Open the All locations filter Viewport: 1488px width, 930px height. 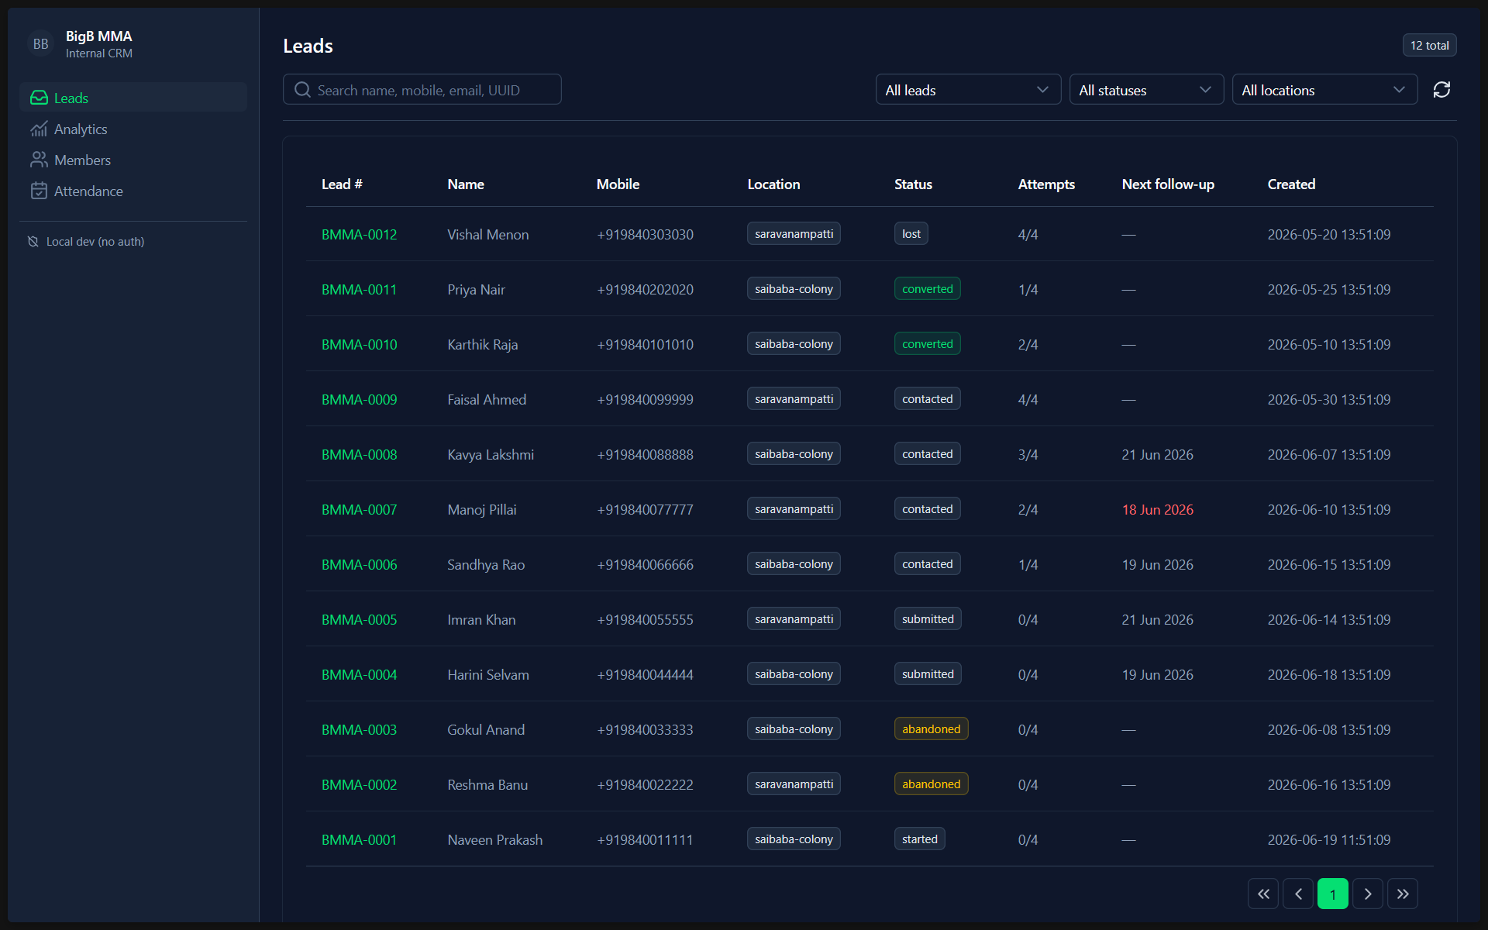click(1324, 90)
